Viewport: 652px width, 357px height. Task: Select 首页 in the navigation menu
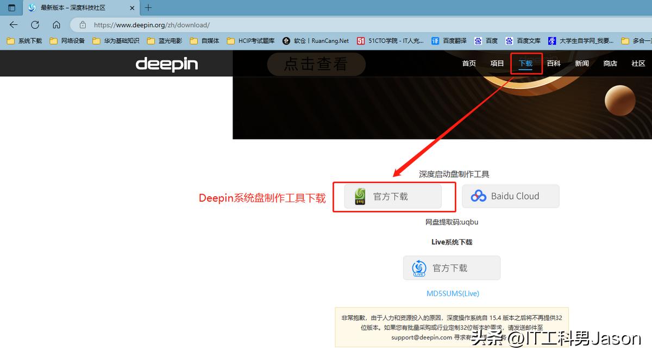(469, 64)
